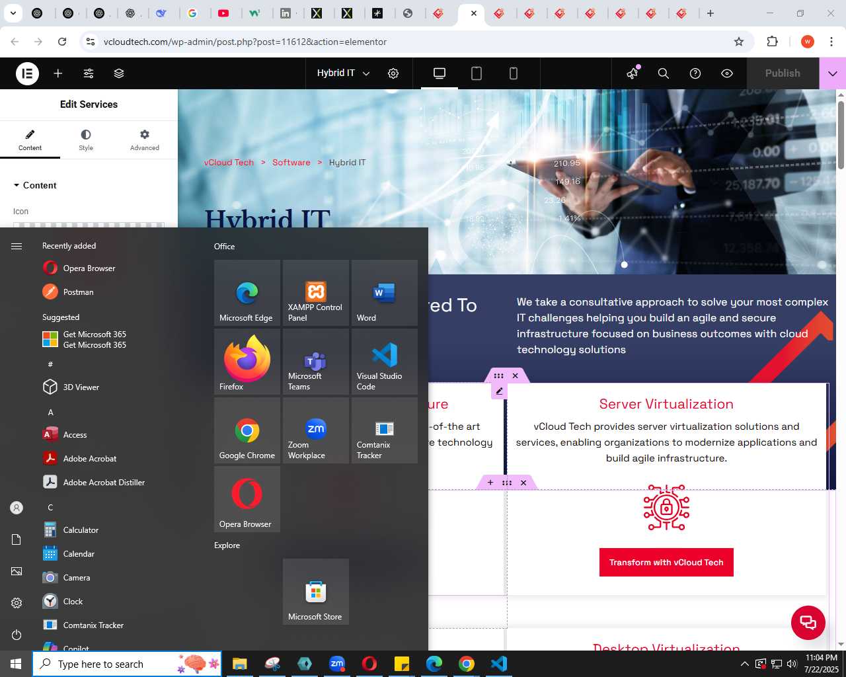Image resolution: width=846 pixels, height=677 pixels.
Task: Open Site Settings sliders icon in Elementor
Action: 89,73
